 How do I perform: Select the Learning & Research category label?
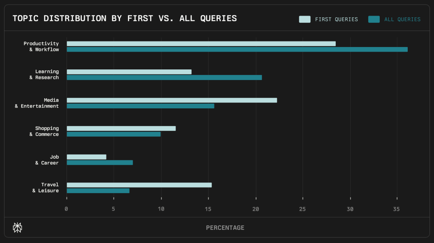click(44, 75)
